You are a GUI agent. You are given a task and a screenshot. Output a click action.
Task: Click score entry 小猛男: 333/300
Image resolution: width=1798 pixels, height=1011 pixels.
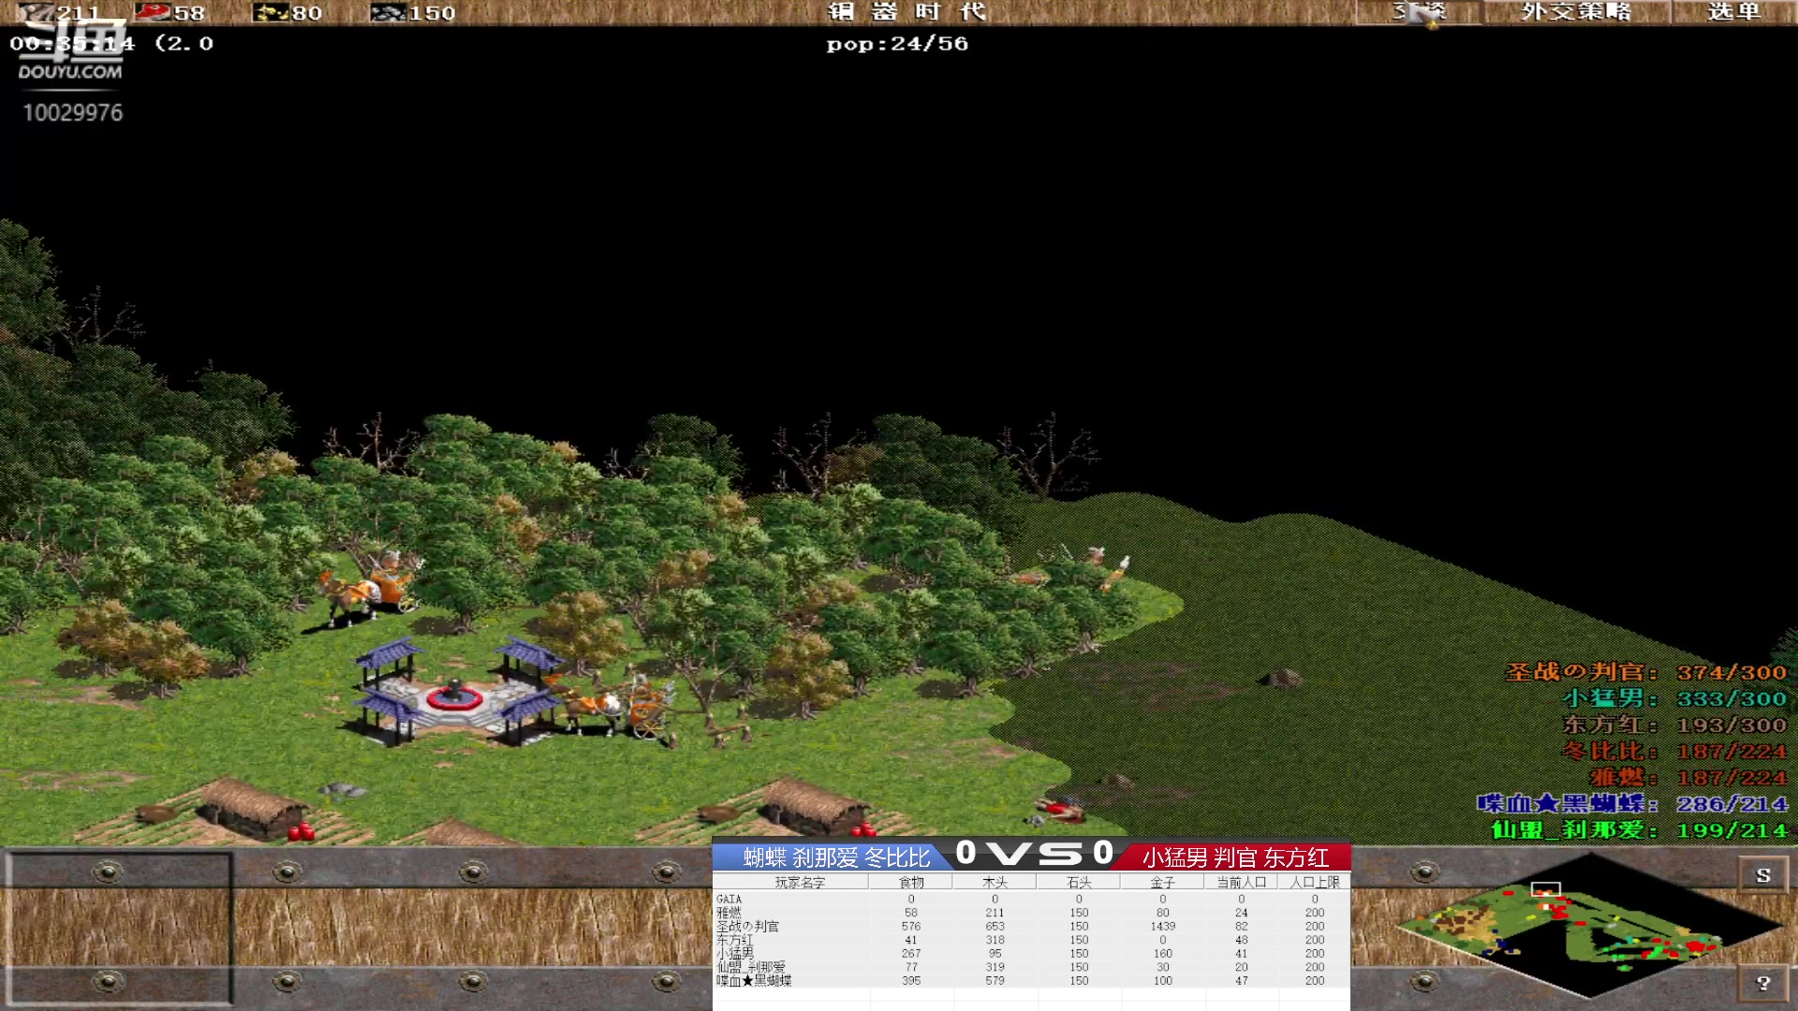pyautogui.click(x=1674, y=698)
